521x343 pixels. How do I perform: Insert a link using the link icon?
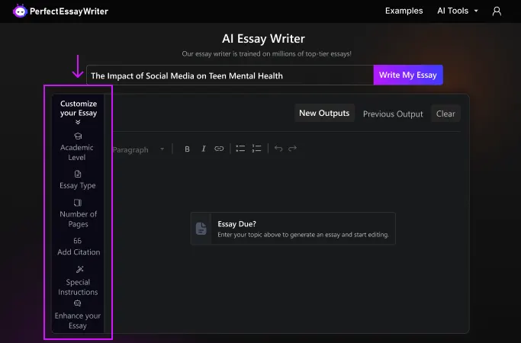tap(219, 149)
